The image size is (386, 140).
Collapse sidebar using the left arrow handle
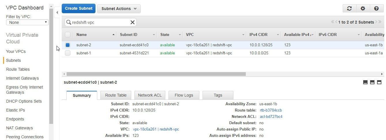[x=57, y=12]
